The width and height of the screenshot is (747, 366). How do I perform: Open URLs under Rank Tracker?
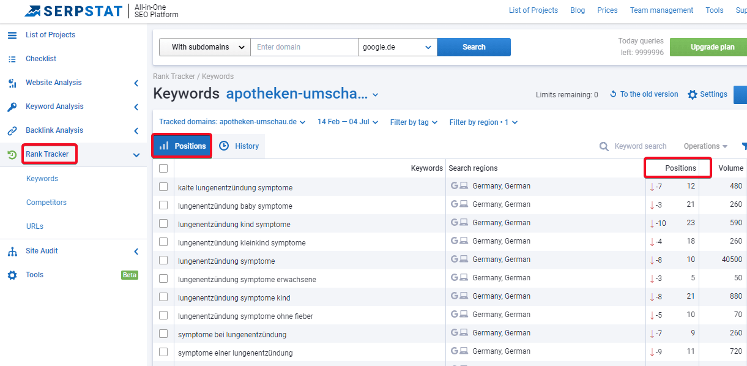click(35, 226)
